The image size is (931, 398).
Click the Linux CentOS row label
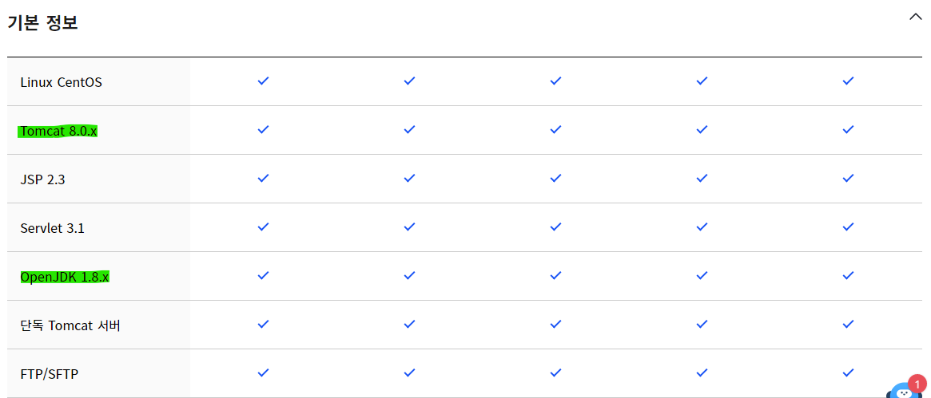point(61,82)
